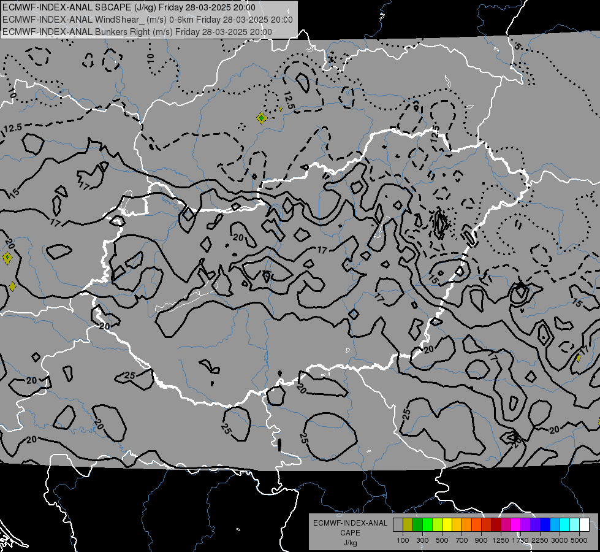Click the legend label 100
The image size is (600, 552).
click(403, 540)
